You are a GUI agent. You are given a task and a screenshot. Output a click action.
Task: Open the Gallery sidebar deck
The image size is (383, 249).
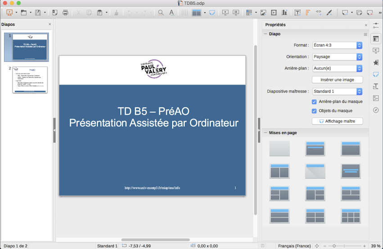(x=376, y=98)
